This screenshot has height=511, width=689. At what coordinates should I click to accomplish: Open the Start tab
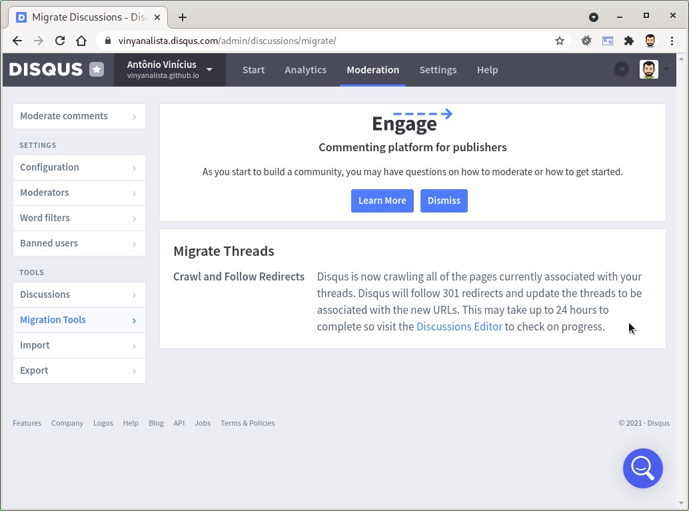[x=253, y=70]
